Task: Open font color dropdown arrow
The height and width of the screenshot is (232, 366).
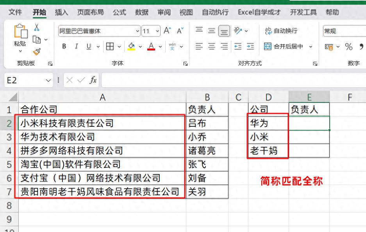Action: (161, 47)
